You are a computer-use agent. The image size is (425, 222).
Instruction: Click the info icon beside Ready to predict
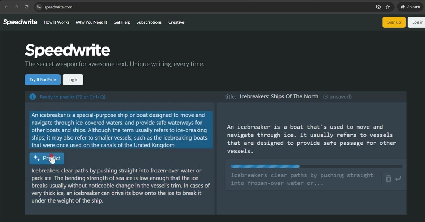tap(33, 97)
